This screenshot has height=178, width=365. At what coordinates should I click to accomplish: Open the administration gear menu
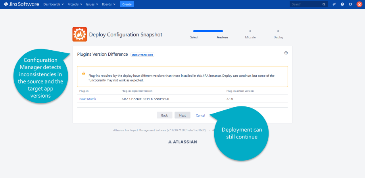tap(350, 4)
